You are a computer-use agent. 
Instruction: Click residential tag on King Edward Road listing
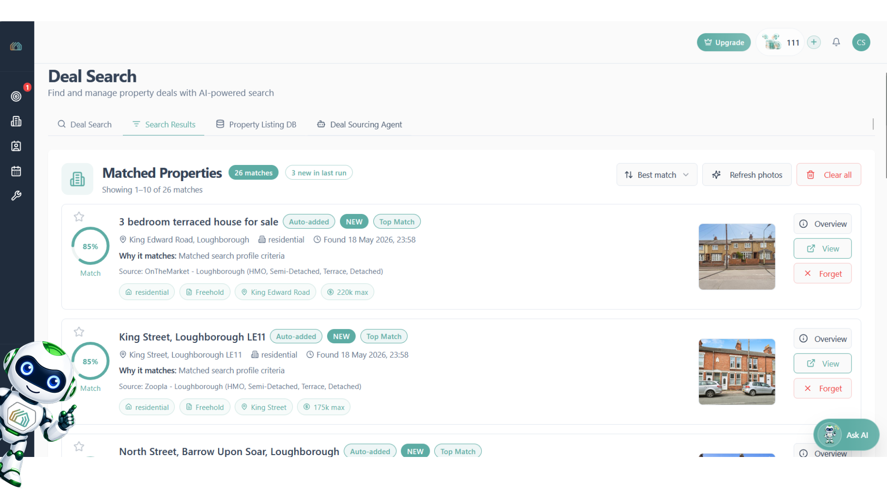pos(147,292)
